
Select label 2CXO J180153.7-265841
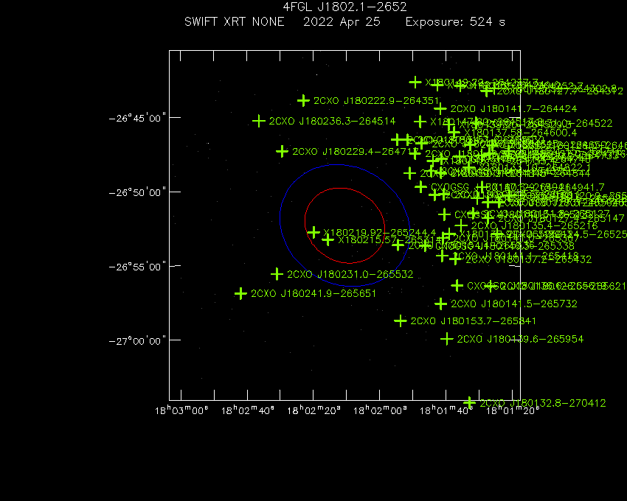pyautogui.click(x=473, y=321)
